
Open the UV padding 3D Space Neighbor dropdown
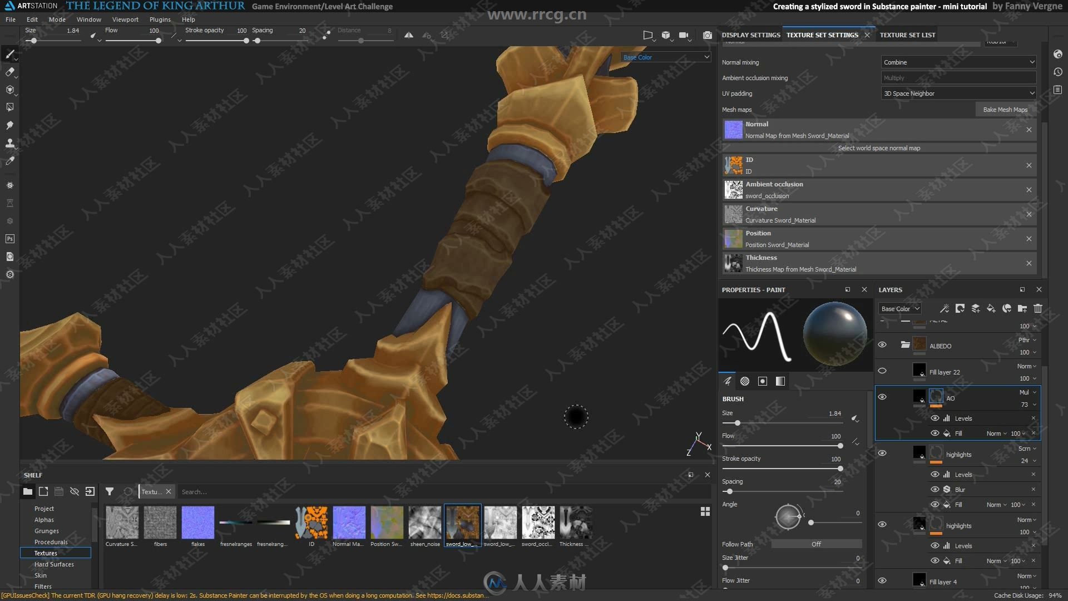click(958, 93)
